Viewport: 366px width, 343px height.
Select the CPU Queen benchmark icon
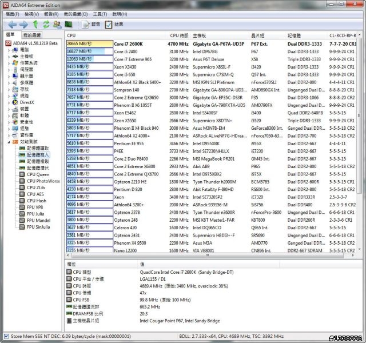[22, 174]
